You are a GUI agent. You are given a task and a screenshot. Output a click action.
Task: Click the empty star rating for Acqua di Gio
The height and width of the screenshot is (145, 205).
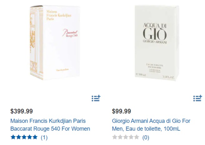click(x=126, y=137)
